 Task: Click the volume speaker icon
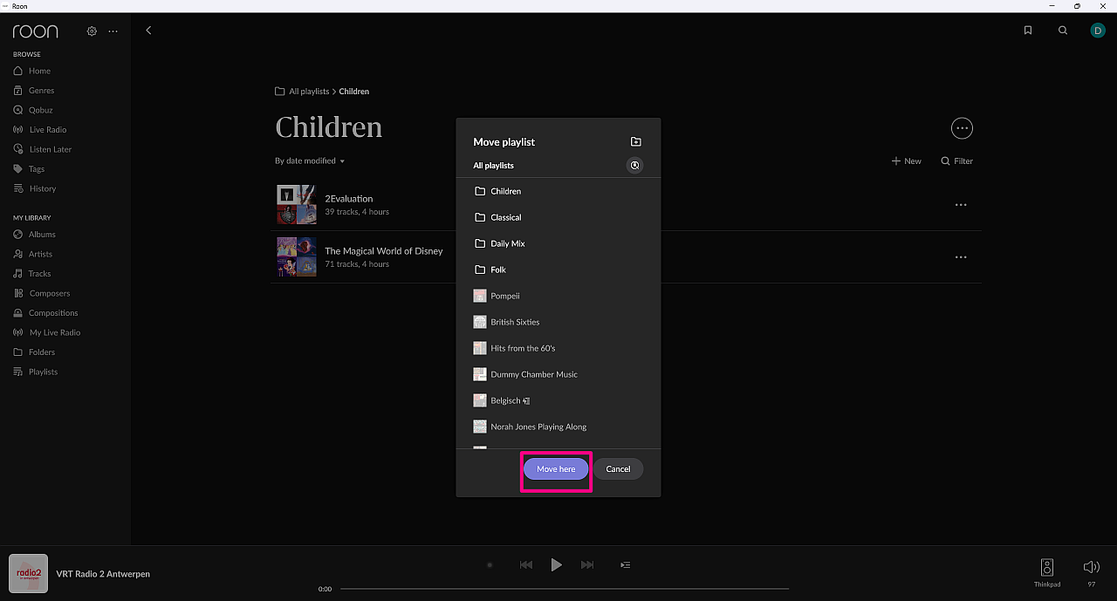point(1091,567)
